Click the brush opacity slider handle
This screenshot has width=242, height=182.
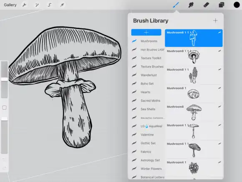coord(4,119)
